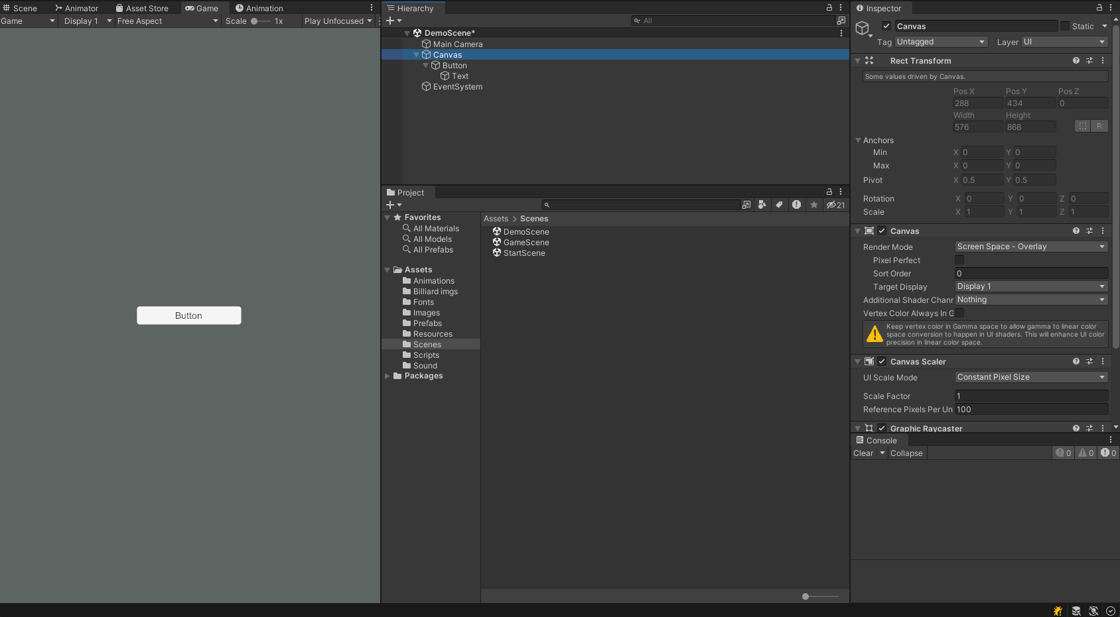Viewport: 1120px width, 617px height.
Task: Collapse the Anchors section
Action: pyautogui.click(x=858, y=140)
